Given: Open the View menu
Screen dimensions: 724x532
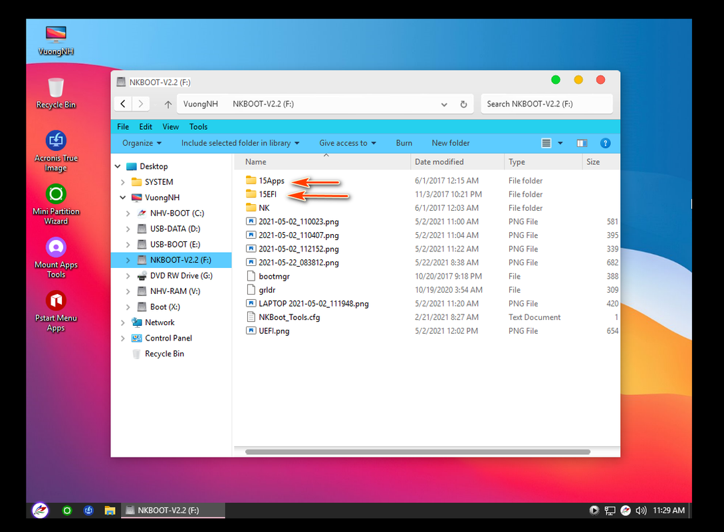Looking at the screenshot, I should pyautogui.click(x=170, y=126).
